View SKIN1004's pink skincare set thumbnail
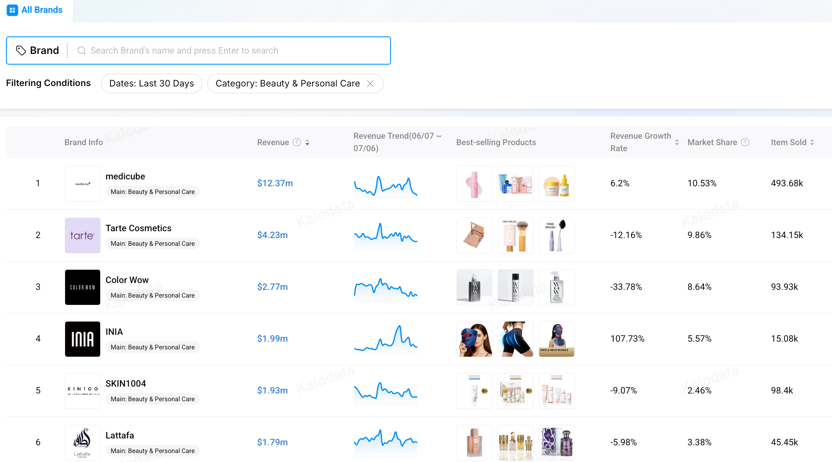 pyautogui.click(x=557, y=391)
